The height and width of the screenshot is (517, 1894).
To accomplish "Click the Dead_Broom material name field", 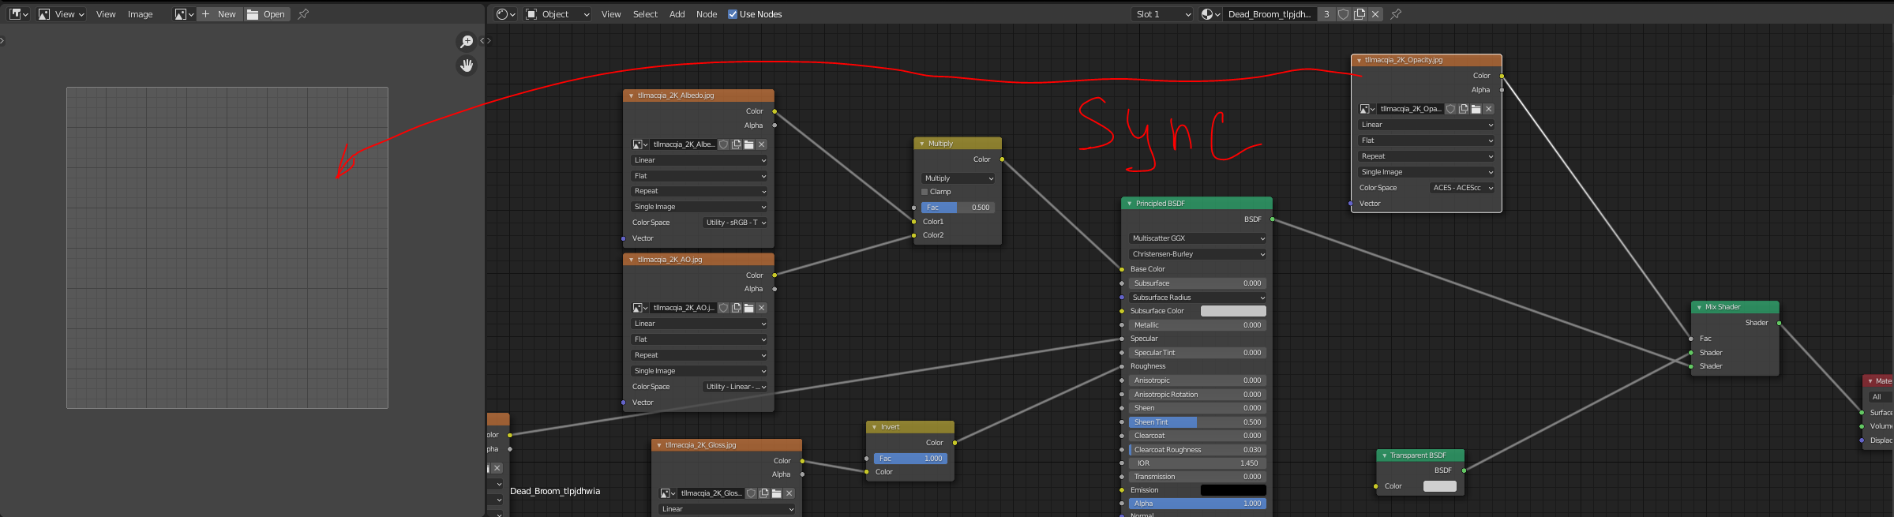I will pyautogui.click(x=1270, y=14).
